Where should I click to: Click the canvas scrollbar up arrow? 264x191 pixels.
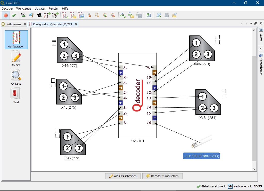254,30
